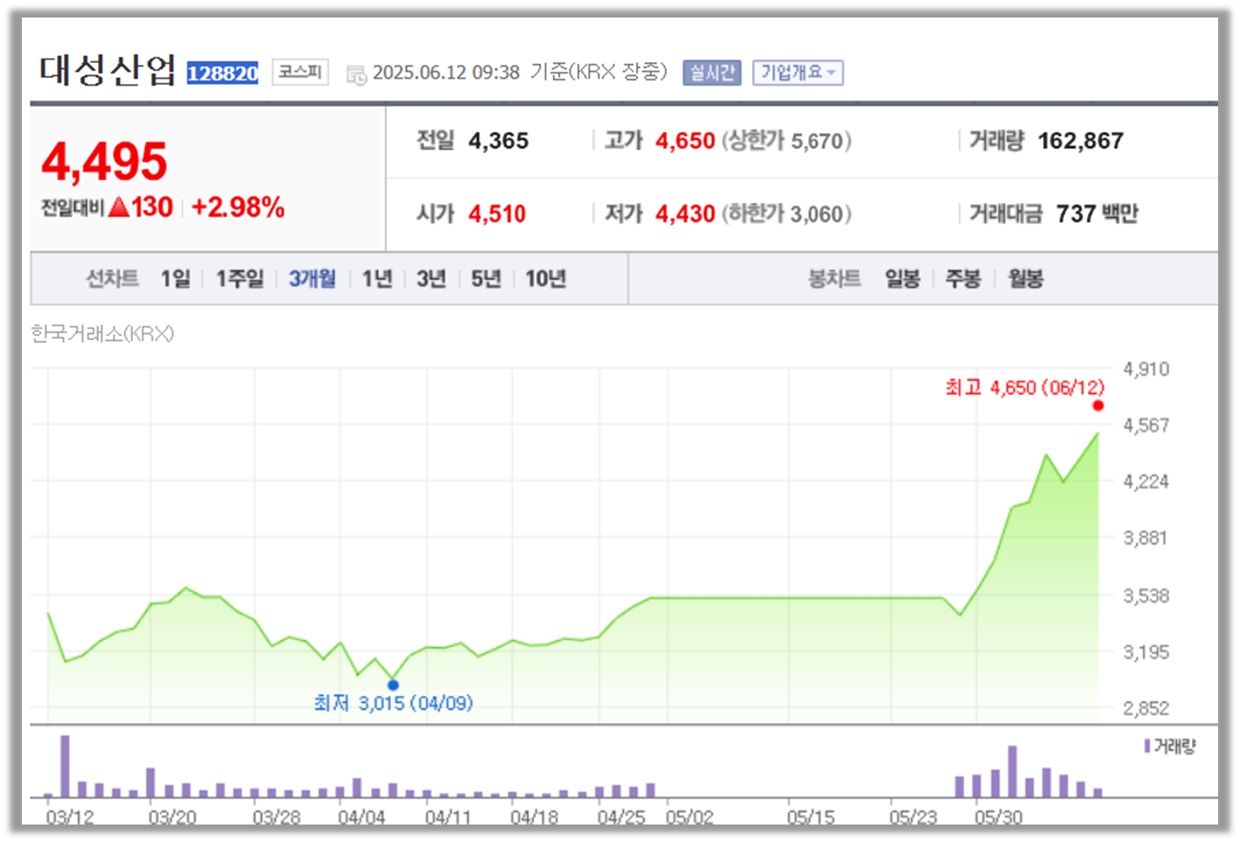Open the 기업개요 dropdown
Viewport: 1240px width, 842px height.
[798, 73]
